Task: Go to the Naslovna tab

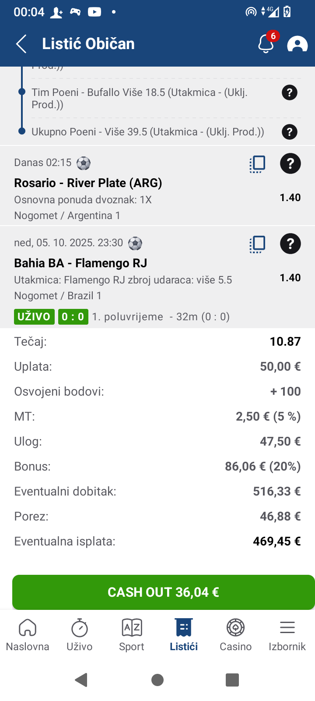Action: pyautogui.click(x=28, y=635)
